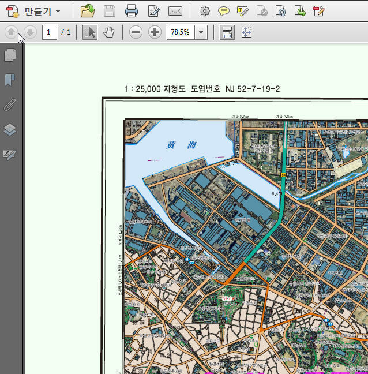Click the open file folder icon
368x374 pixels.
pyautogui.click(x=88, y=11)
